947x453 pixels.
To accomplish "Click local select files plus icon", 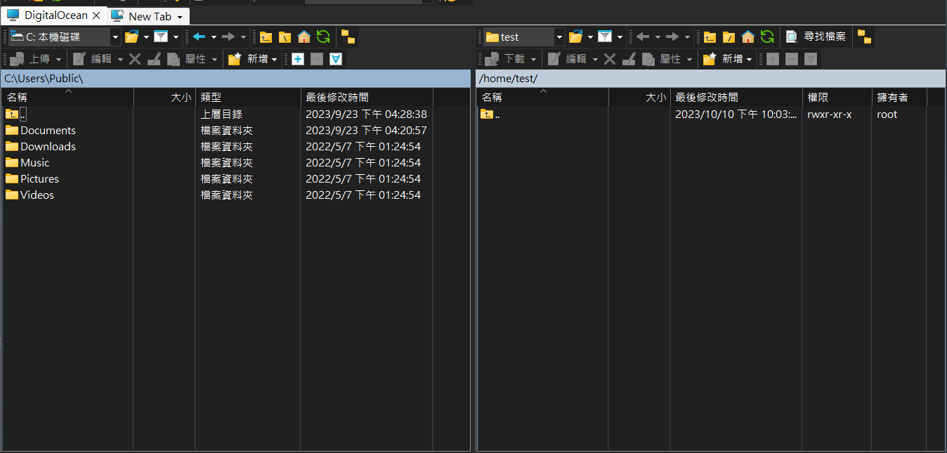I will pos(298,59).
